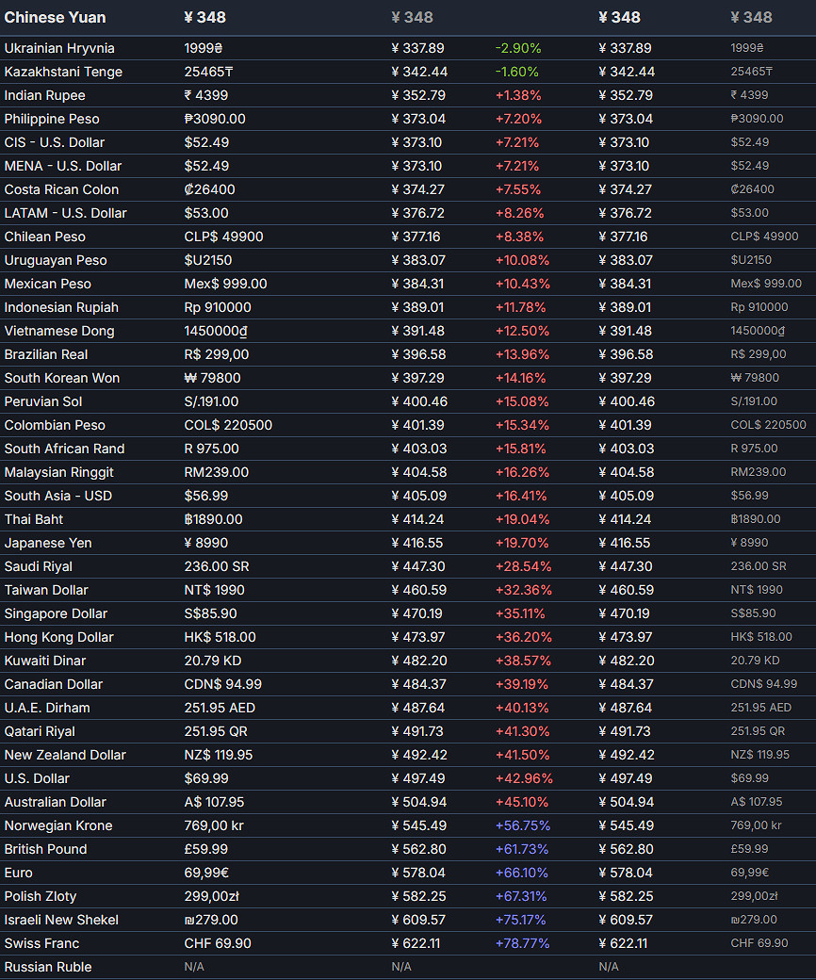This screenshot has width=816, height=980.
Task: Click the ¥ 348 base price header
Action: click(x=204, y=17)
